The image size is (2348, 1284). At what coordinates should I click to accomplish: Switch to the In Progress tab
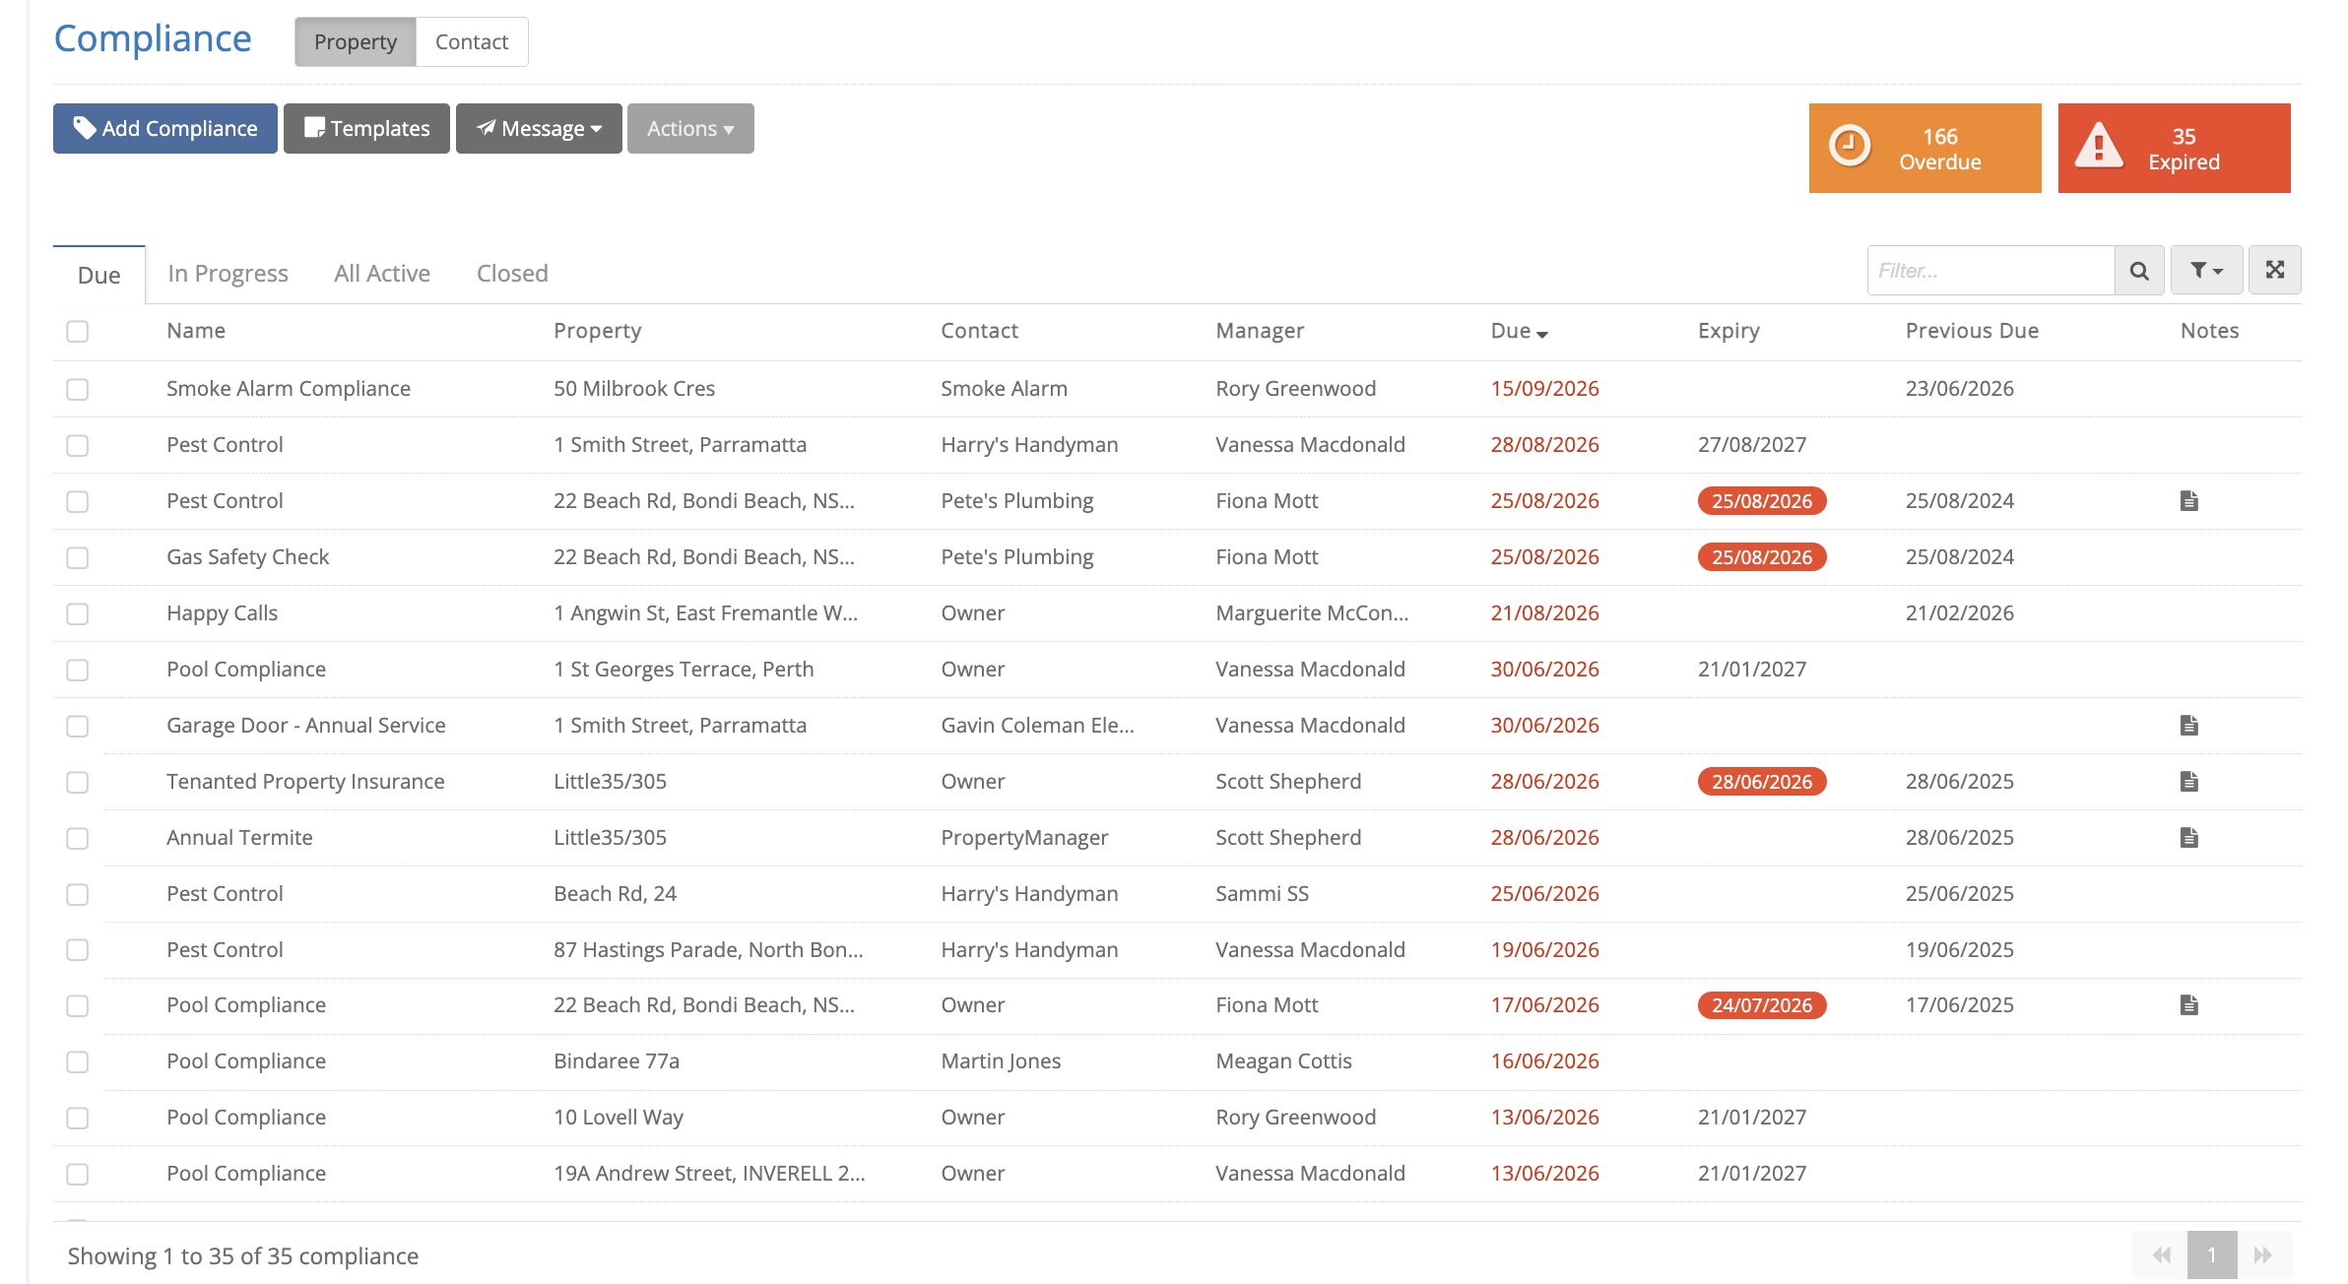coord(228,274)
